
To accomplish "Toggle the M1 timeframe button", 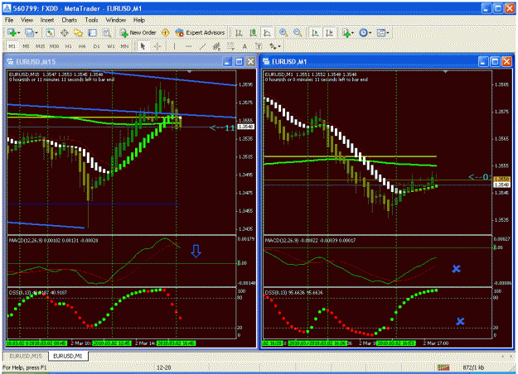I will point(12,46).
